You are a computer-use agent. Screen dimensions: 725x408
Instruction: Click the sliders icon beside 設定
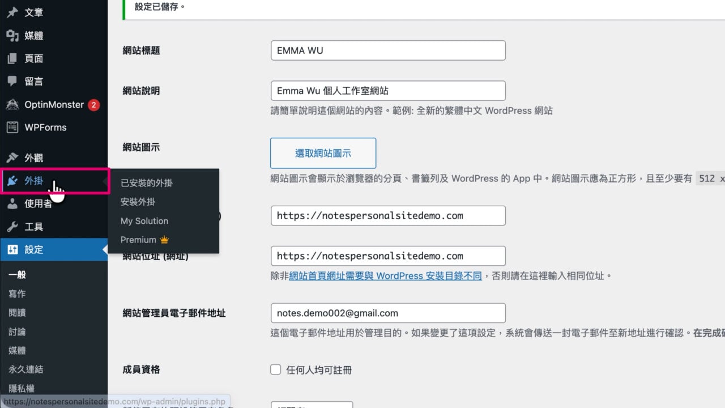[x=12, y=250]
